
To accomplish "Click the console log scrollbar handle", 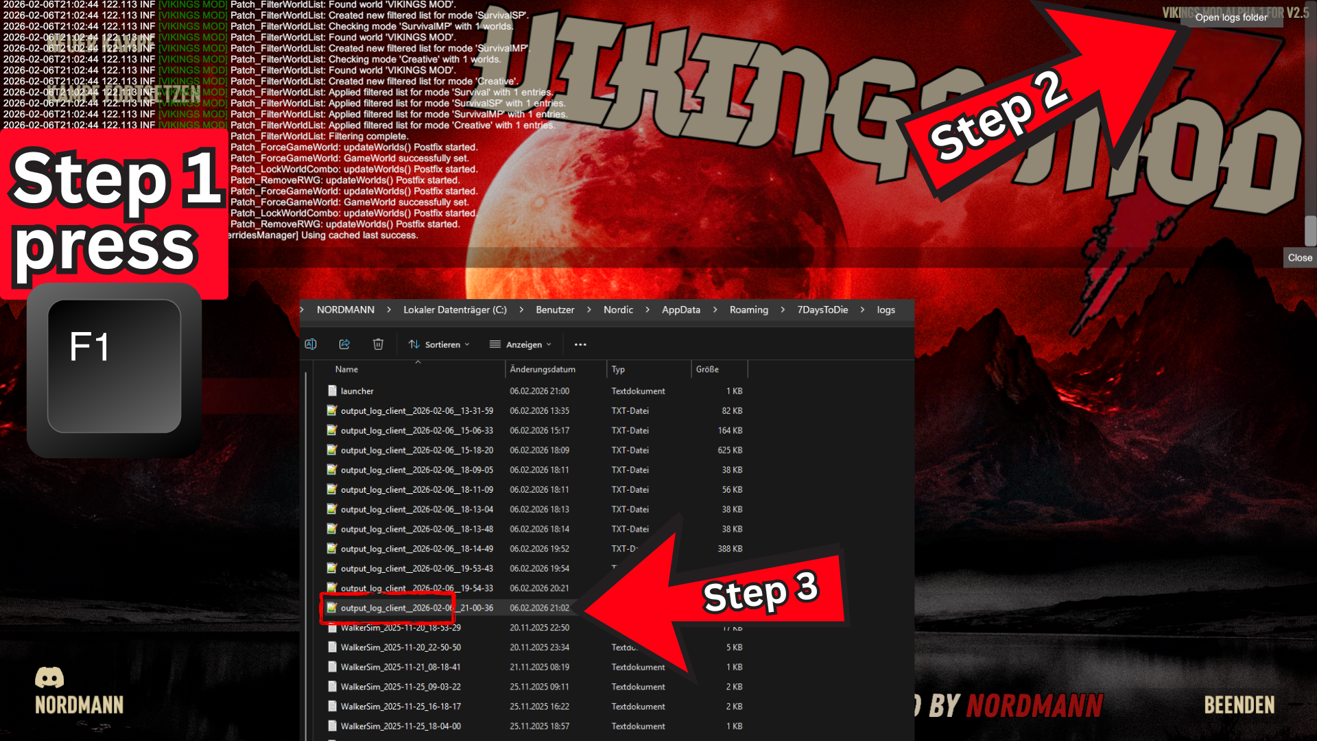I will (x=1310, y=231).
